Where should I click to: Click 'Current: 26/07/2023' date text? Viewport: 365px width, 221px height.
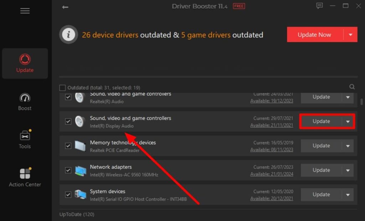273,167
